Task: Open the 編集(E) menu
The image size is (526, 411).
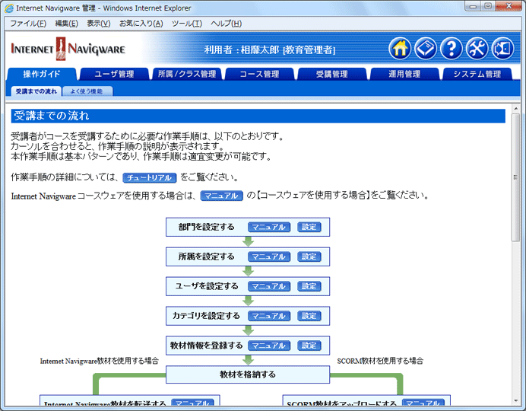Action: (66, 24)
